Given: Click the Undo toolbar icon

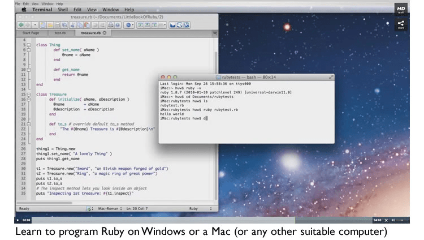Looking at the screenshot, I should pyautogui.click(x=95, y=25).
